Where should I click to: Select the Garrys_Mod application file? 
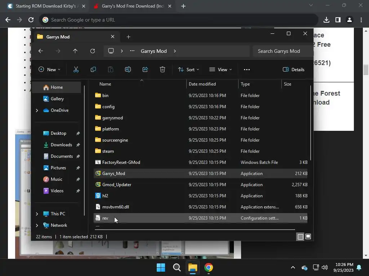click(x=200, y=174)
